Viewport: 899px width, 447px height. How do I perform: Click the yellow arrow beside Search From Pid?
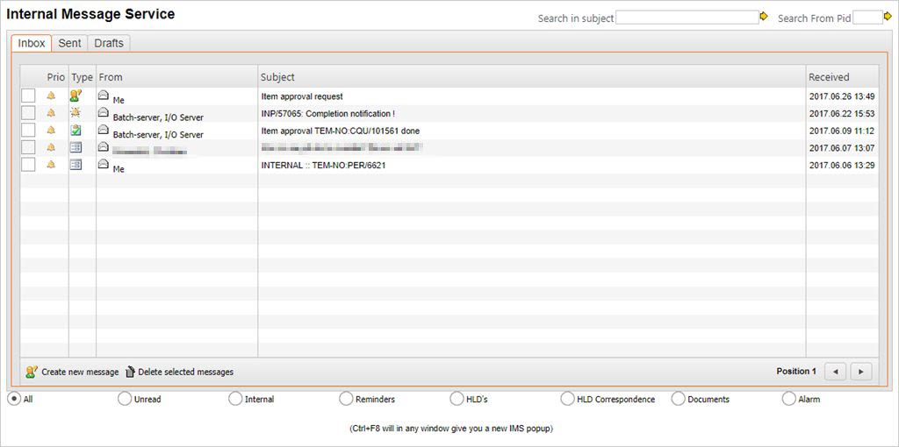click(x=888, y=17)
